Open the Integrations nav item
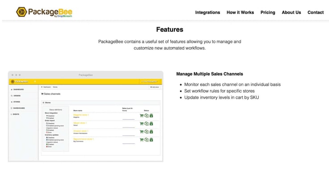Viewport: 329px width, 185px height. (x=207, y=13)
